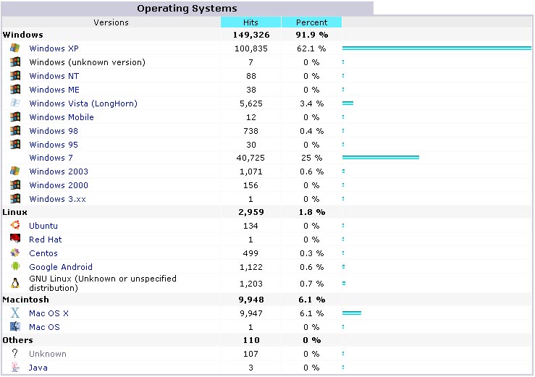
Task: Click the classic Mac OS face icon
Action: 15,327
